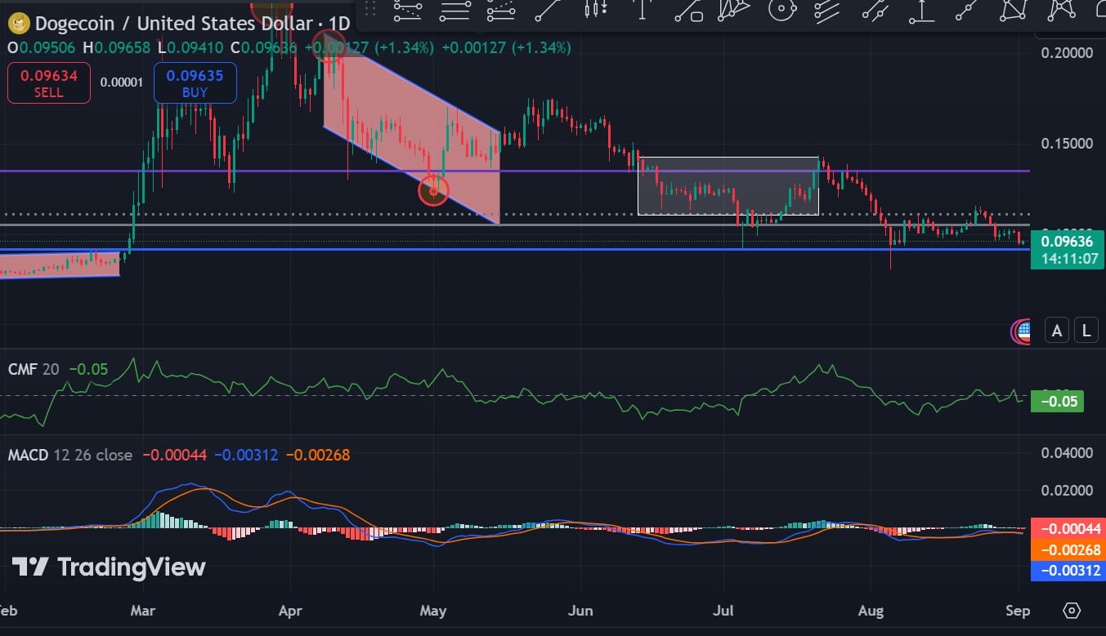
Task: Select the red circle marker near May
Action: tap(433, 191)
